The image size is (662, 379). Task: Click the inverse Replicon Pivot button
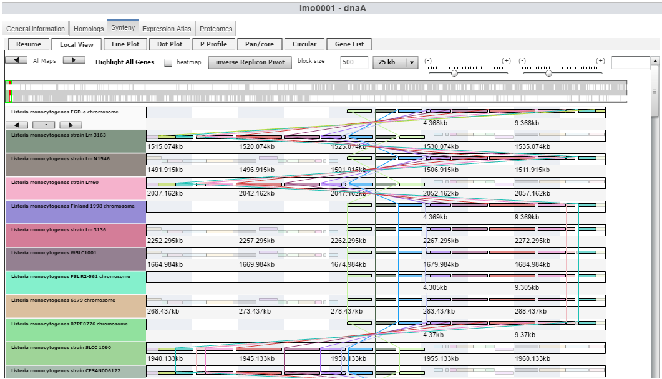(x=250, y=62)
